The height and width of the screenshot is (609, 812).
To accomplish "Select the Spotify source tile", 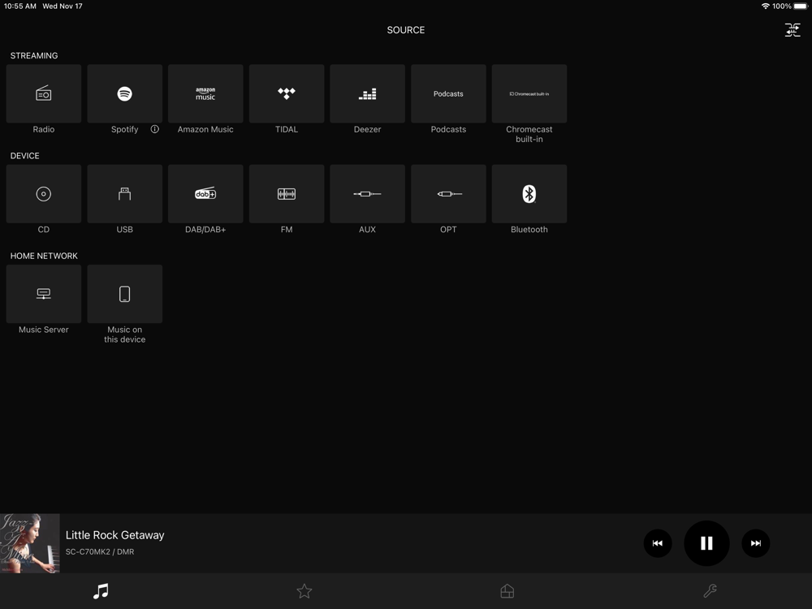I will pyautogui.click(x=124, y=93).
